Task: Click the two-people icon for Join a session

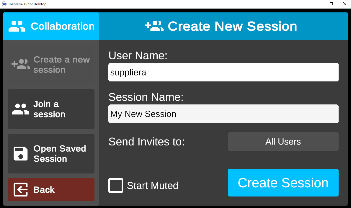Action: click(x=21, y=109)
